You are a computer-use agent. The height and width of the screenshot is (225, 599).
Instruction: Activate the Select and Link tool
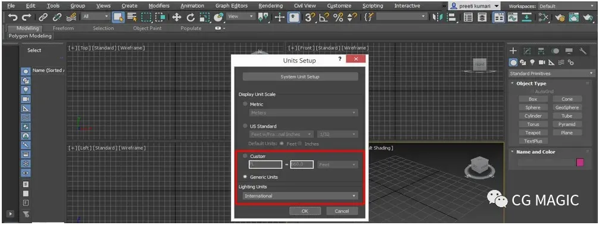pos(43,17)
